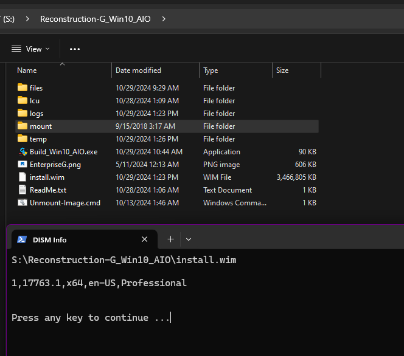Expand chevron before Reconstruction-G_Win10_AIO breadcrumb
The height and width of the screenshot is (356, 404).
(27, 19)
